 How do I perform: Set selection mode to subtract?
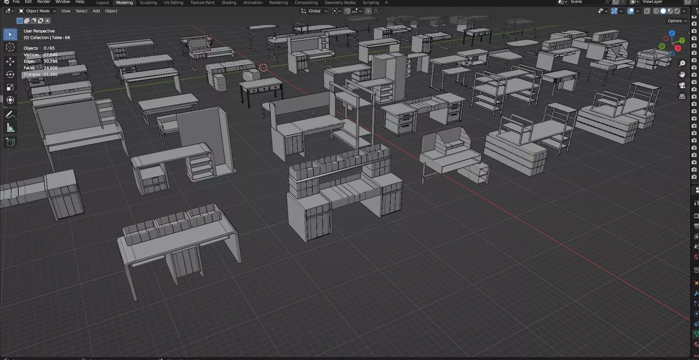[34, 21]
